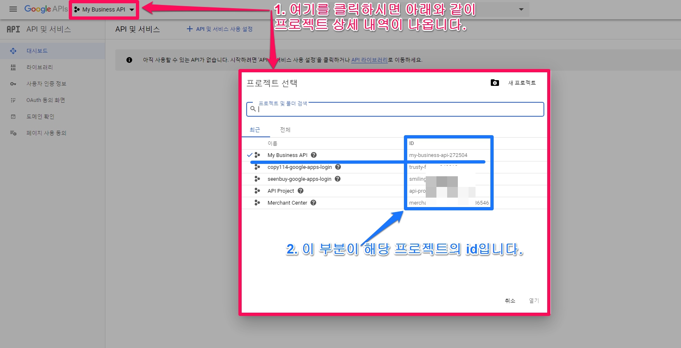Image resolution: width=681 pixels, height=348 pixels.
Task: Click the credentials key icon
Action: click(x=13, y=84)
